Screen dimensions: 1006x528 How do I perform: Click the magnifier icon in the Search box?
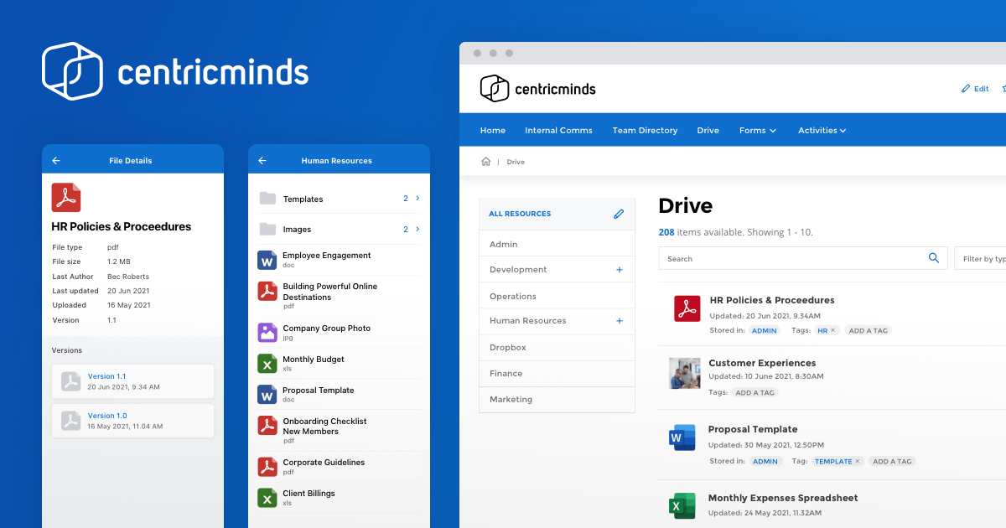tap(933, 258)
